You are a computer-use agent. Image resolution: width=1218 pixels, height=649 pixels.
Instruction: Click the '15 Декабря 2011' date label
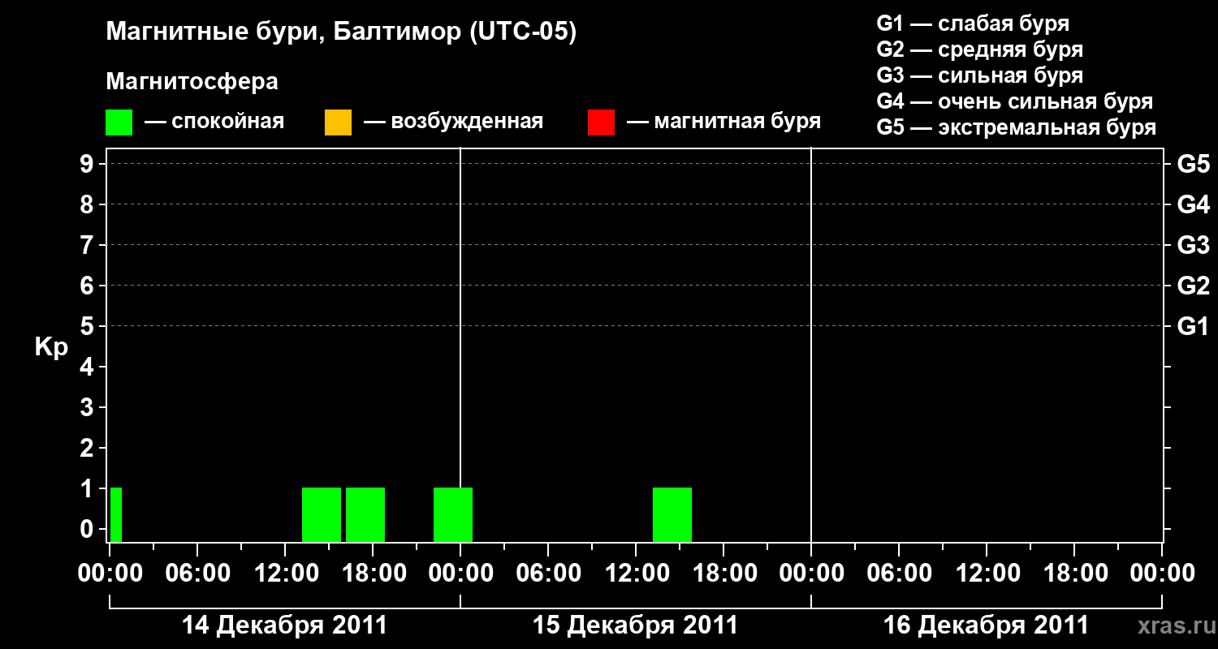(635, 625)
